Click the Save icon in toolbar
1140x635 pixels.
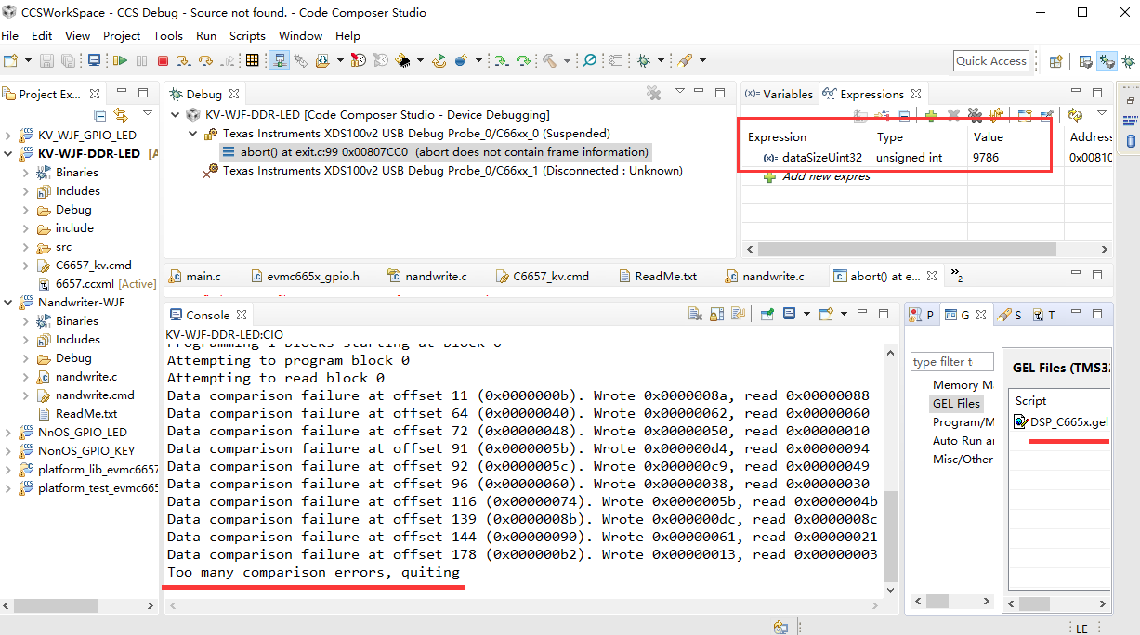[x=48, y=60]
